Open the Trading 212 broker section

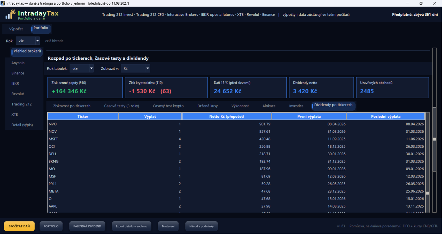(x=22, y=104)
